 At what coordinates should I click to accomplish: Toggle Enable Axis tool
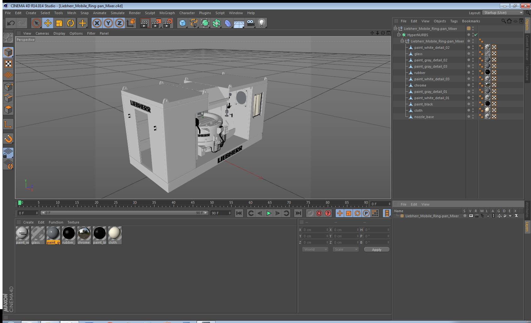[8, 124]
